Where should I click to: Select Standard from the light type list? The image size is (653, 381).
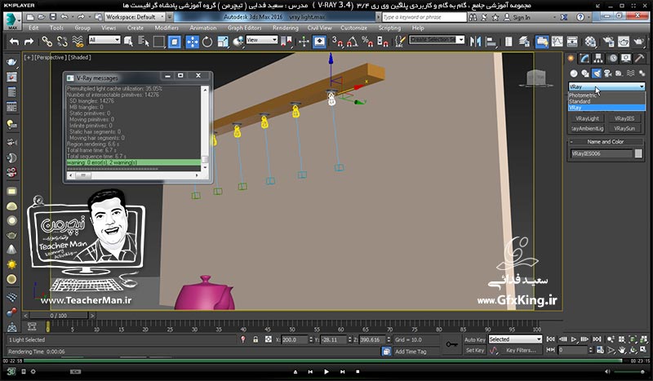580,101
